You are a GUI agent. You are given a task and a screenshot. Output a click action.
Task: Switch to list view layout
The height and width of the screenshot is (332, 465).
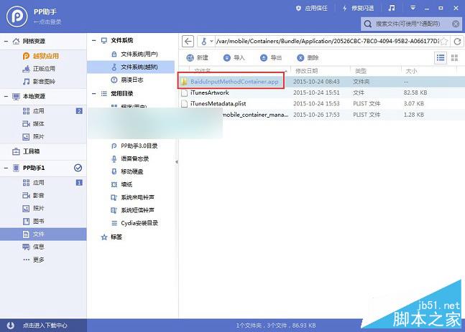point(441,57)
